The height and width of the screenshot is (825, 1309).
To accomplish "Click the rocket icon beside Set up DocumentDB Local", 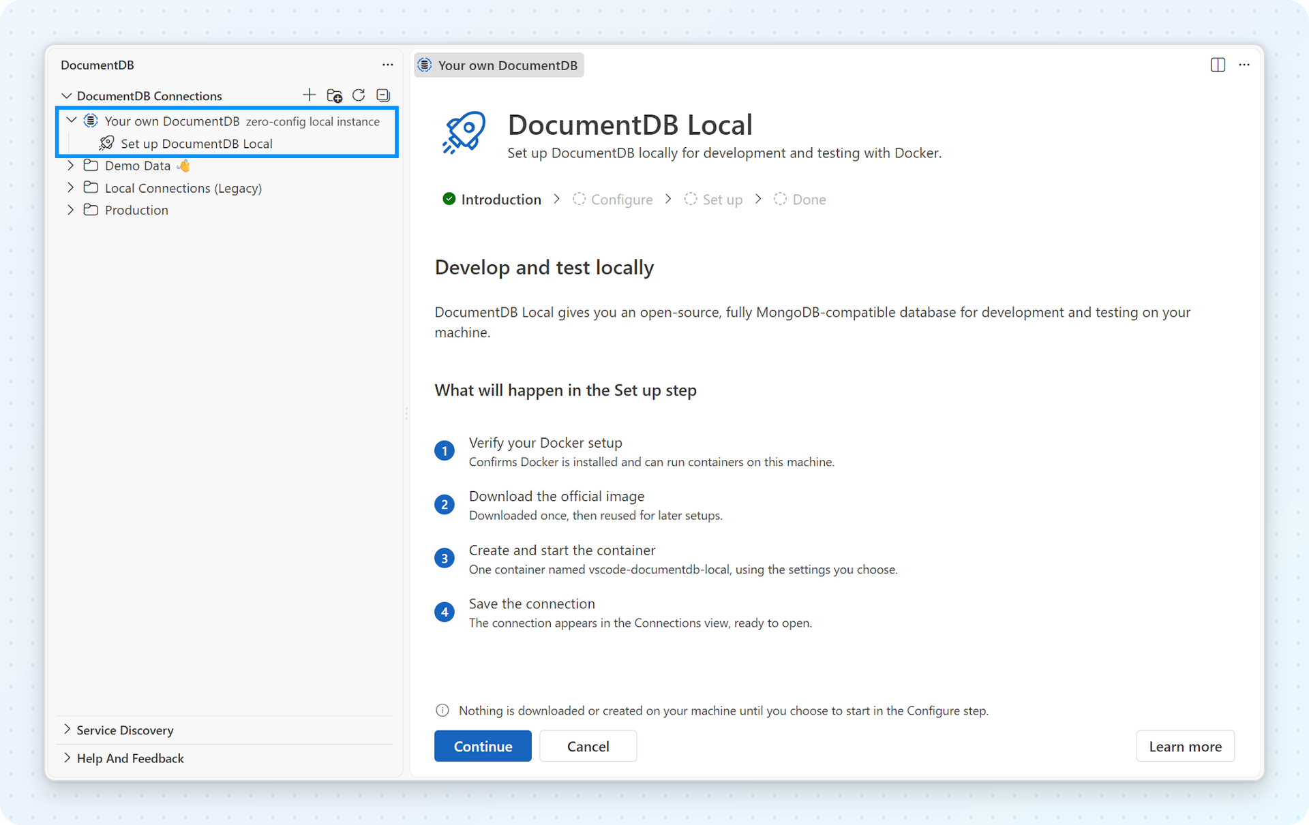I will tap(106, 143).
